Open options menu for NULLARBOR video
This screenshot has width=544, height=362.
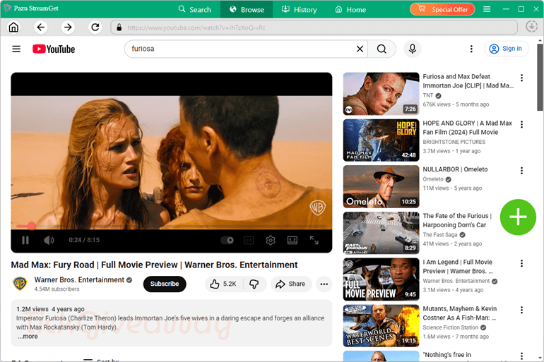click(x=521, y=171)
